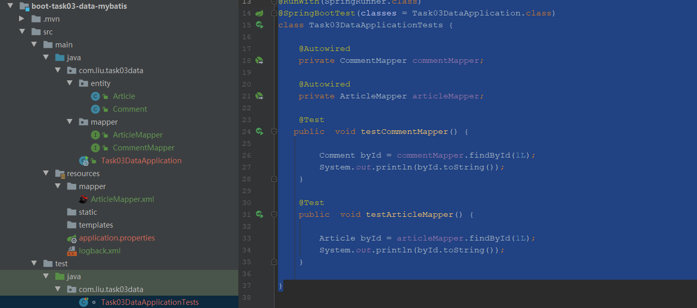
Task: Expand the .mvn folder
Action: coord(22,19)
